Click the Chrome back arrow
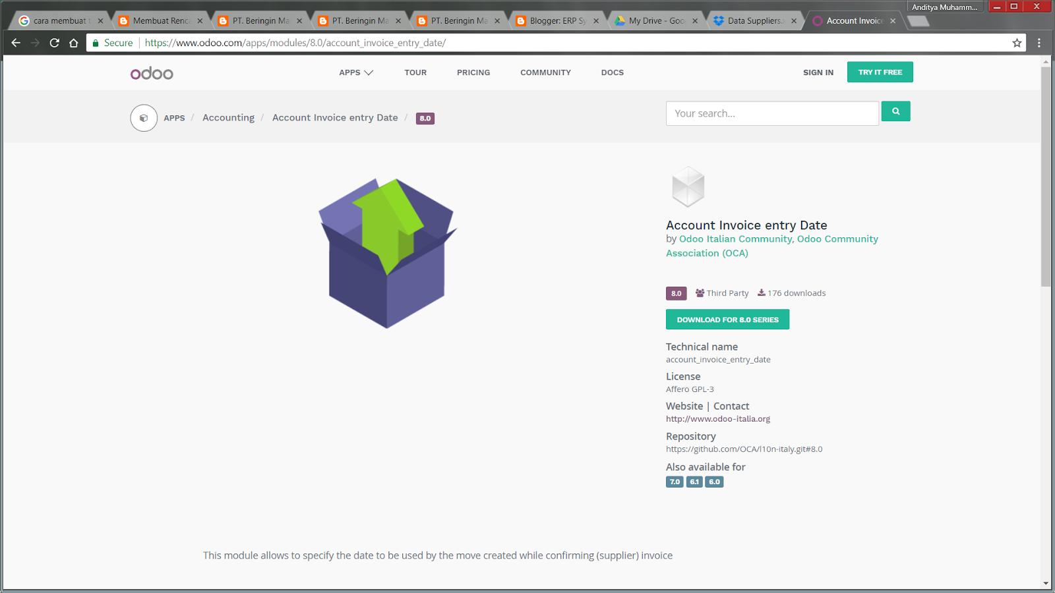1055x593 pixels. 16,43
